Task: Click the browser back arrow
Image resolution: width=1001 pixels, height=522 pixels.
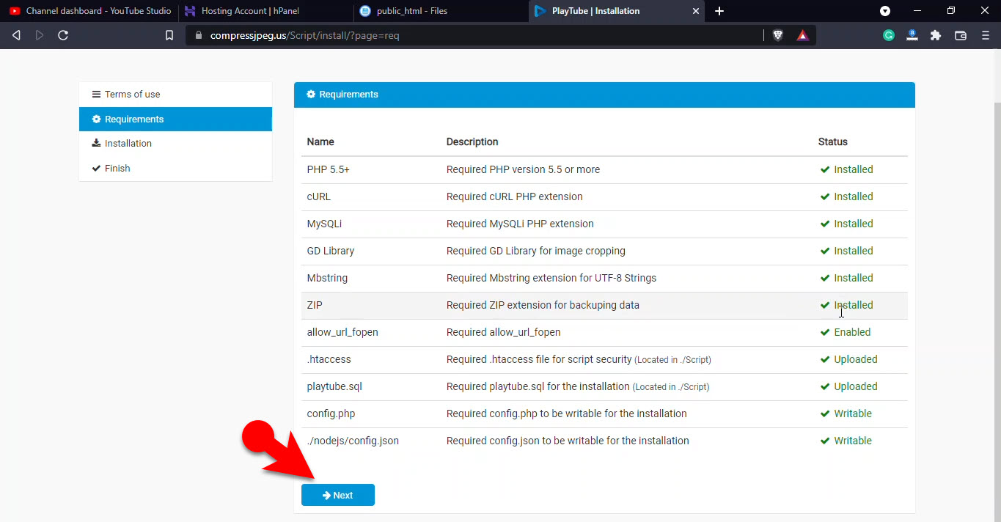Action: 16,35
